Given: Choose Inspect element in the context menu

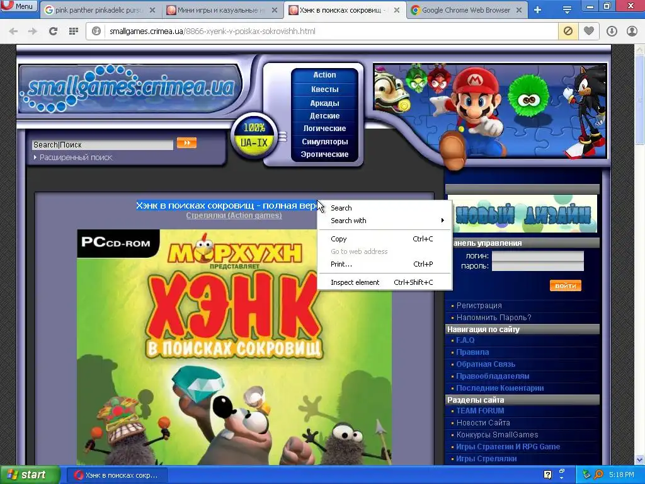Looking at the screenshot, I should (x=385, y=282).
